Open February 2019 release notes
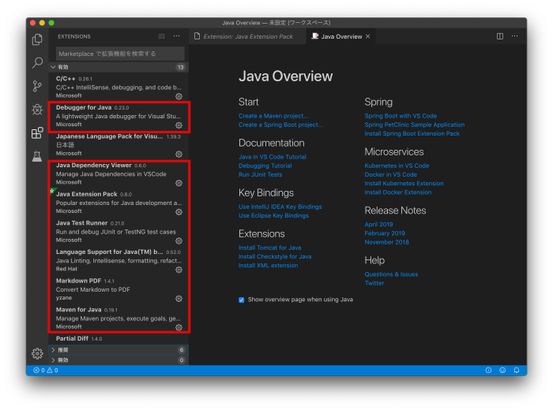The image size is (553, 410). click(385, 233)
